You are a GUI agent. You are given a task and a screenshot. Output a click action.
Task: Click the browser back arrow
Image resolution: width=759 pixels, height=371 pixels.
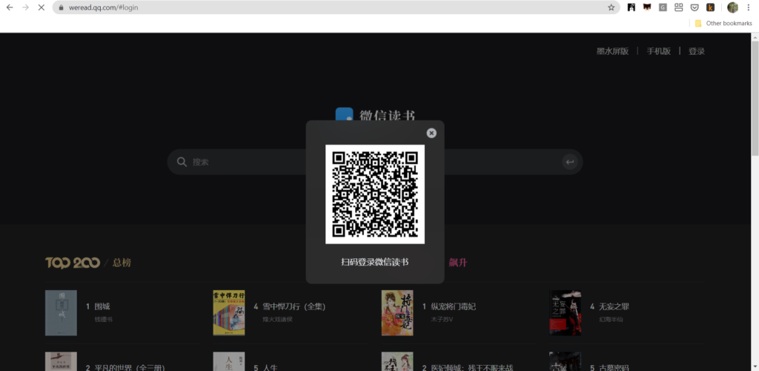[x=10, y=7]
